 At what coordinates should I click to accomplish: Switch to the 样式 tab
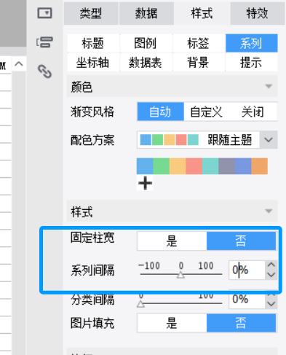coord(202,13)
